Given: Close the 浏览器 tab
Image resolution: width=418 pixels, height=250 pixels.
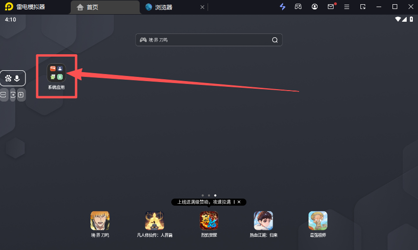Looking at the screenshot, I should click(202, 7).
